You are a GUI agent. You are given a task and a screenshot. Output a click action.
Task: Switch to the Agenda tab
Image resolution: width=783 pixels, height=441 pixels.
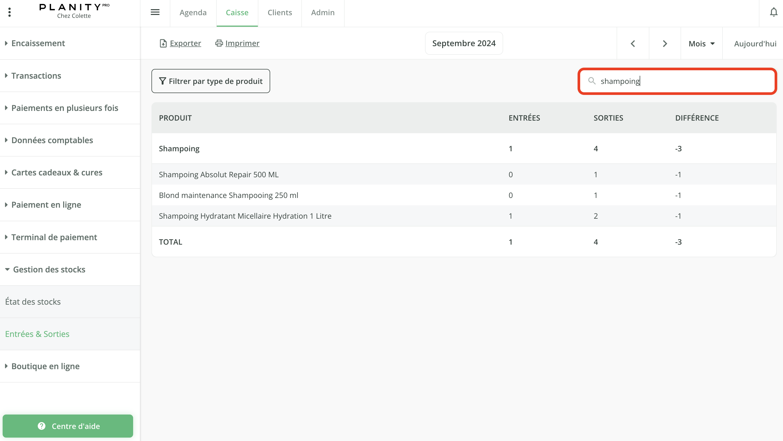pyautogui.click(x=193, y=13)
